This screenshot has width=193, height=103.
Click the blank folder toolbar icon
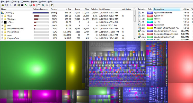[39, 5]
